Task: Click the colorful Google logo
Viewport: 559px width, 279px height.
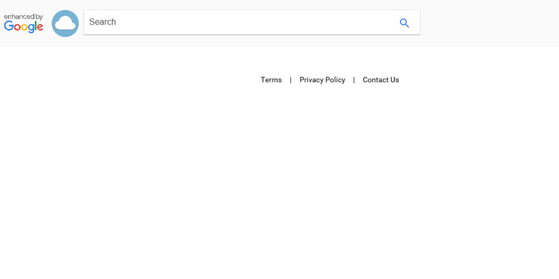Action: [x=23, y=27]
